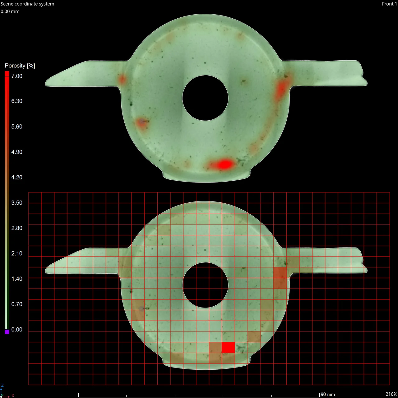
Task: Click the 6.30 value on porosity scale
Action: tap(17, 101)
